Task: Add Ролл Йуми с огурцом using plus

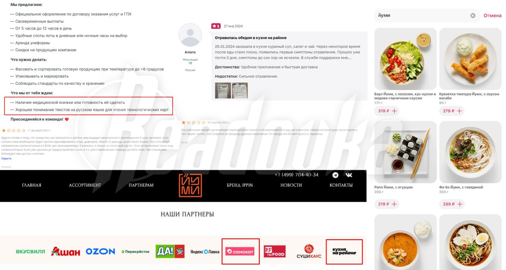Action: click(x=394, y=204)
